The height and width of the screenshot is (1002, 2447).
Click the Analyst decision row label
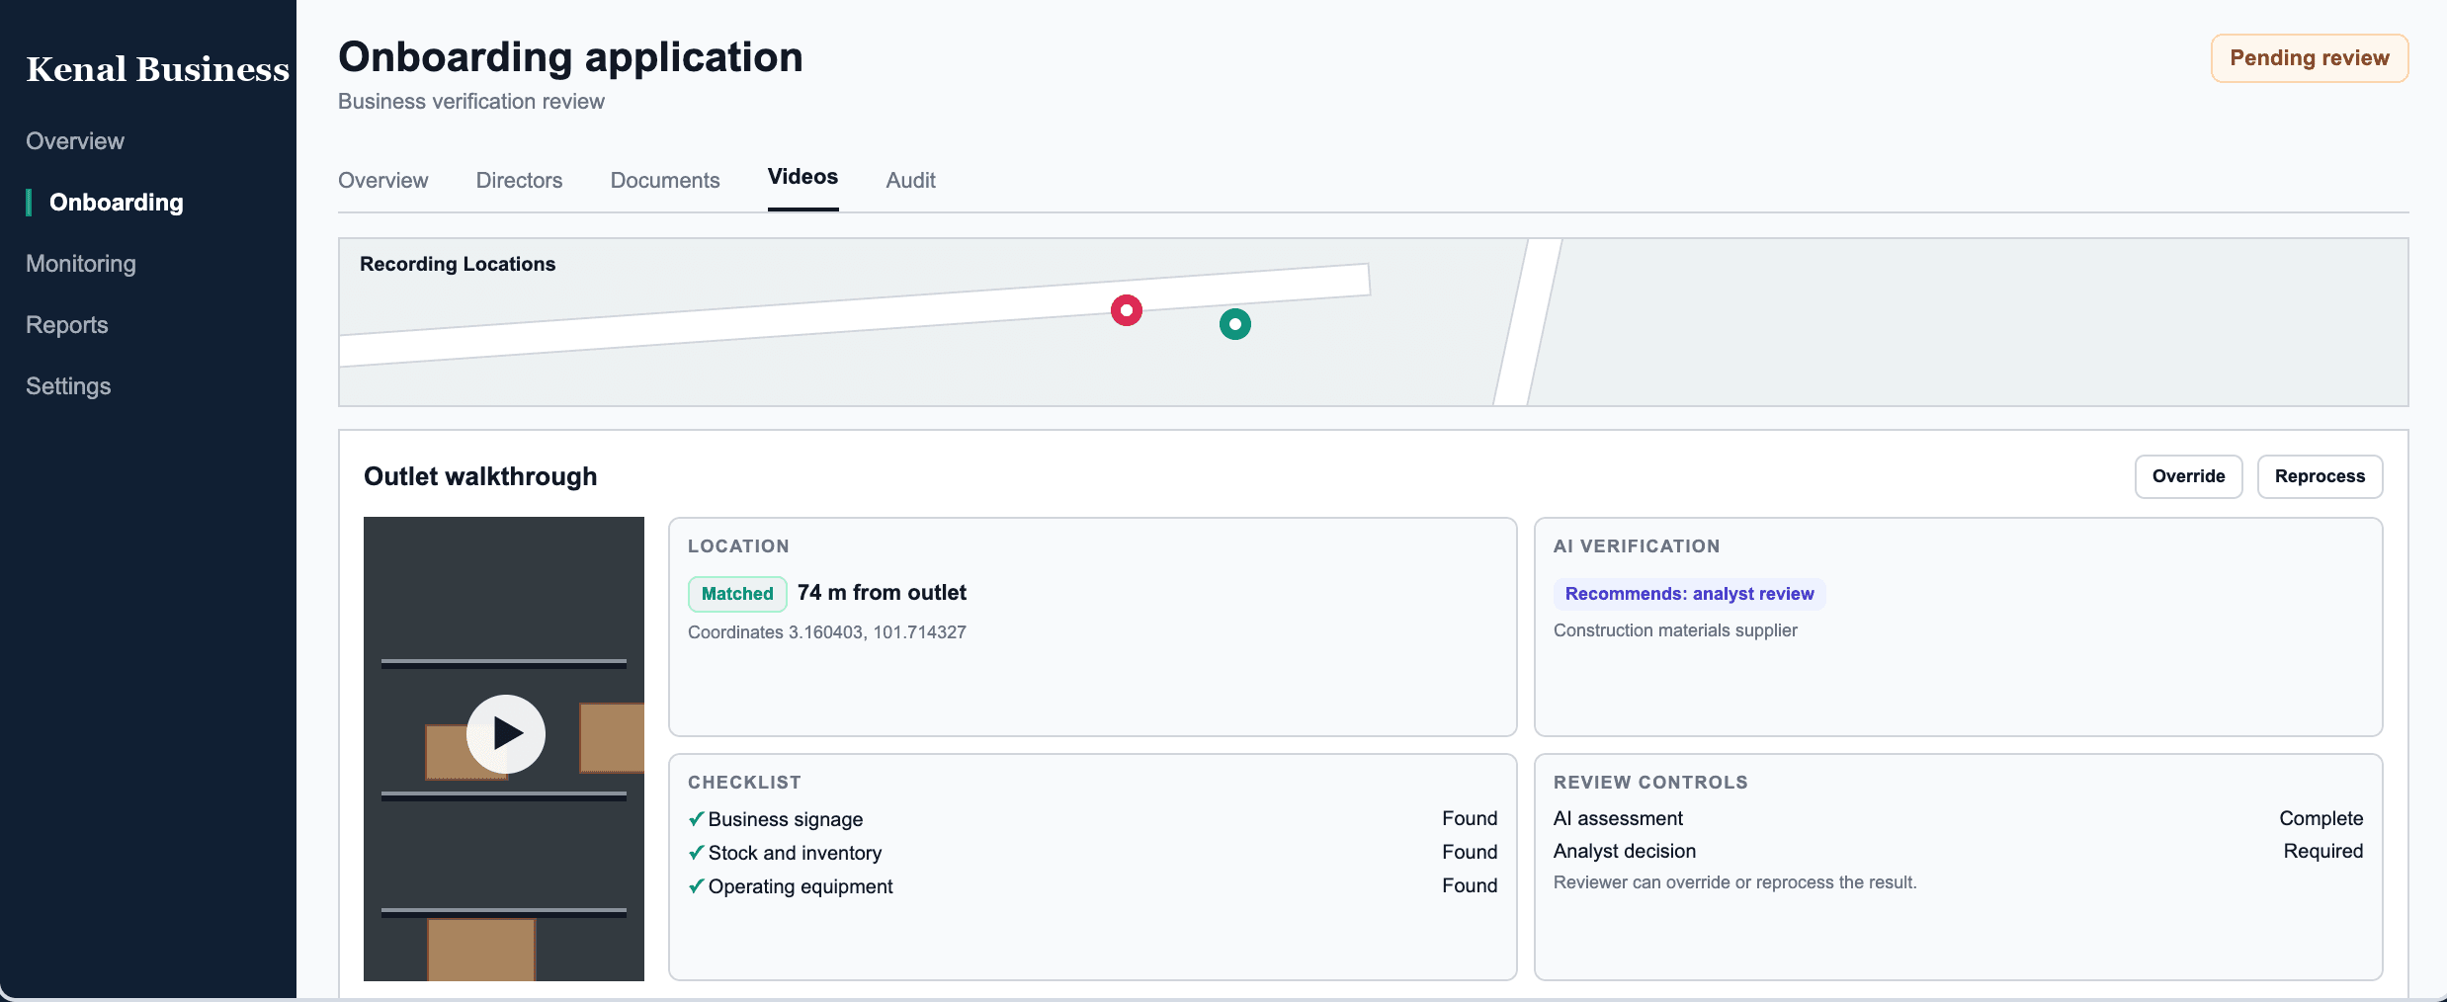click(1625, 851)
